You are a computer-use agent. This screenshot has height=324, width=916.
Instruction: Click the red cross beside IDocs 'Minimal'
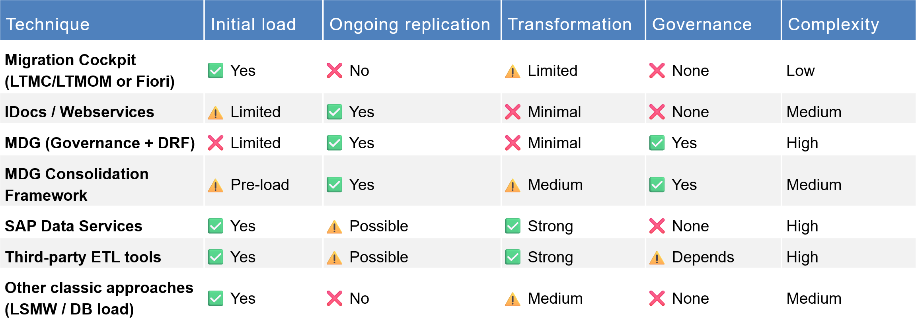click(513, 112)
